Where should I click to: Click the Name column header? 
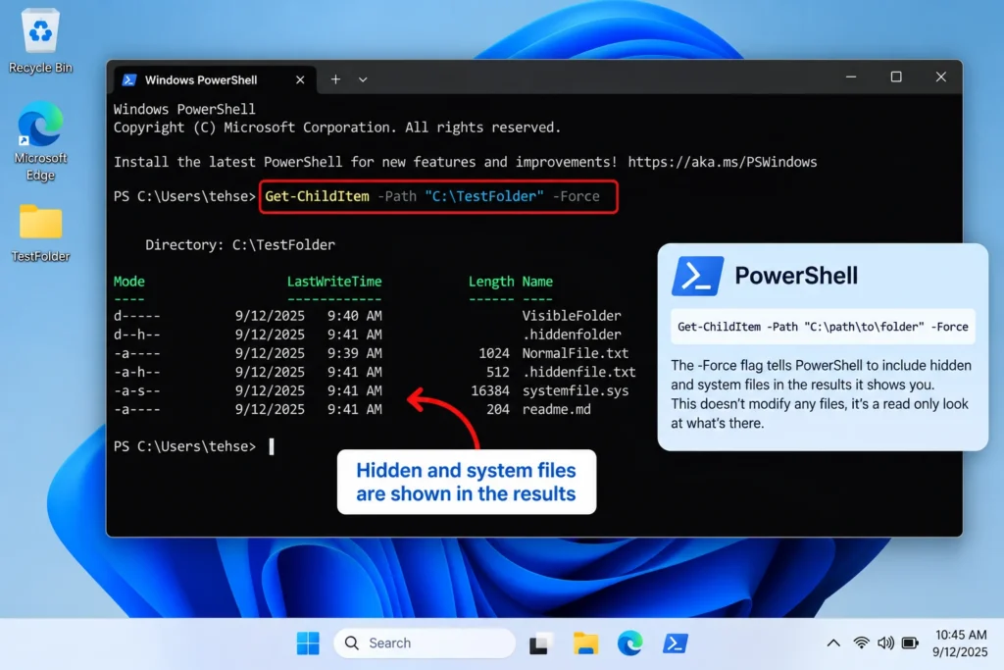click(x=537, y=282)
